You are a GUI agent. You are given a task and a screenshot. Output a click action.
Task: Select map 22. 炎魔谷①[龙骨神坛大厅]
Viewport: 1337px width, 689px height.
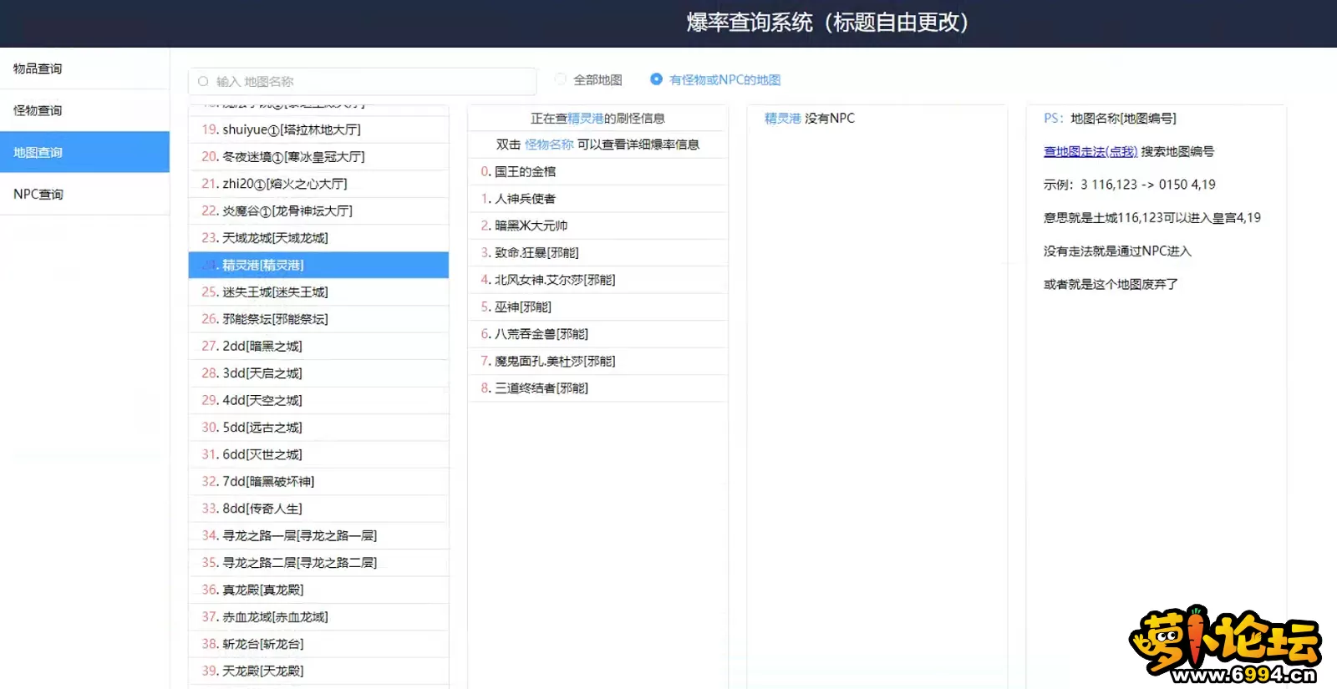click(318, 211)
